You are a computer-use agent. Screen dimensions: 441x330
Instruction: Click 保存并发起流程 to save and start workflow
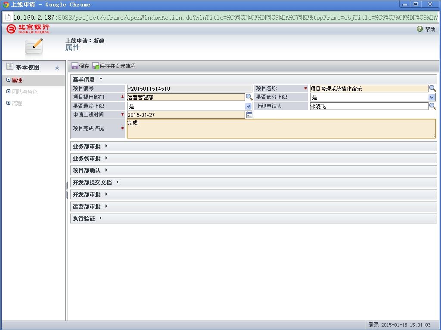tap(114, 66)
